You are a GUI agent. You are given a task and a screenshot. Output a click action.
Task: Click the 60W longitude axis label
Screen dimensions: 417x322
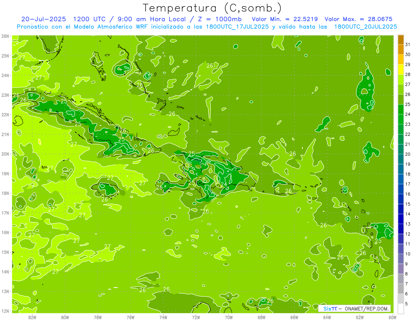click(393, 317)
